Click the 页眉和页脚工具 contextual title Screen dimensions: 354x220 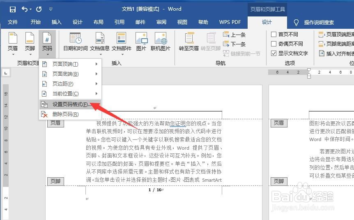(x=267, y=9)
